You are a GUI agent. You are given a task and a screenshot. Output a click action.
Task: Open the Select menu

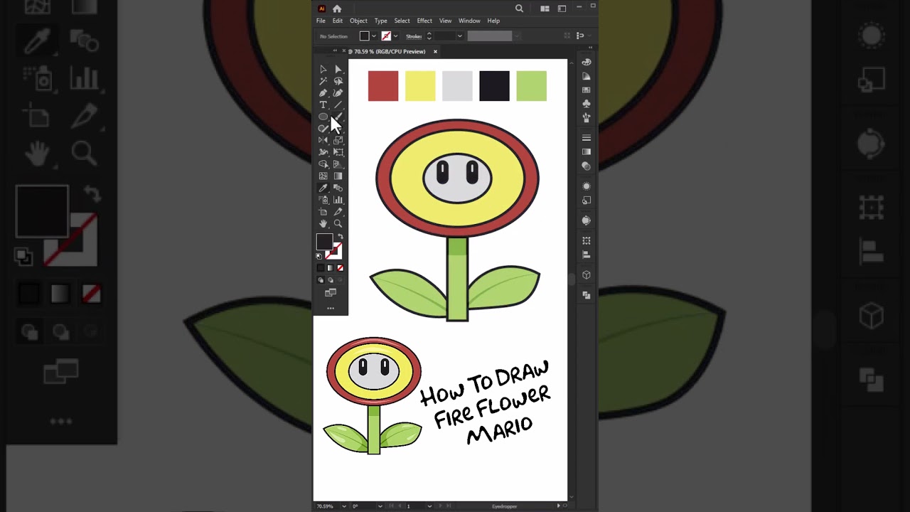(402, 21)
